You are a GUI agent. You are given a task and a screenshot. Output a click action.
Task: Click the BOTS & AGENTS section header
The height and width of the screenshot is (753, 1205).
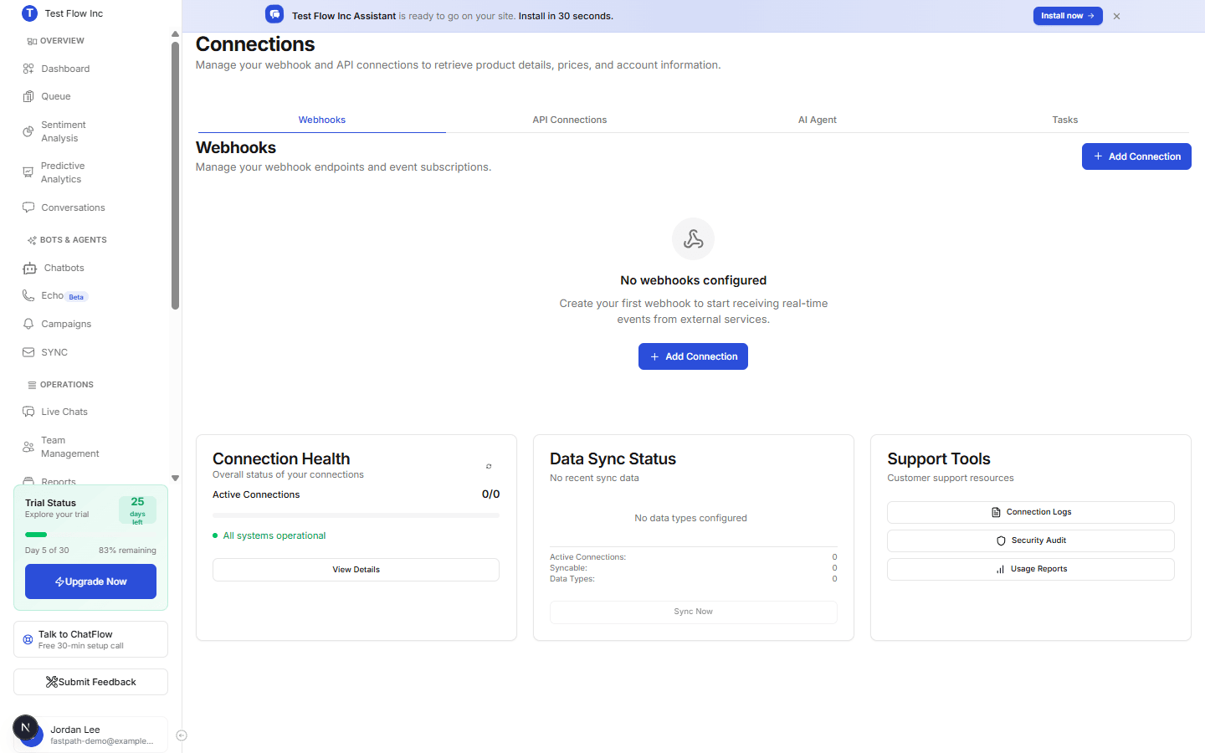pos(67,240)
